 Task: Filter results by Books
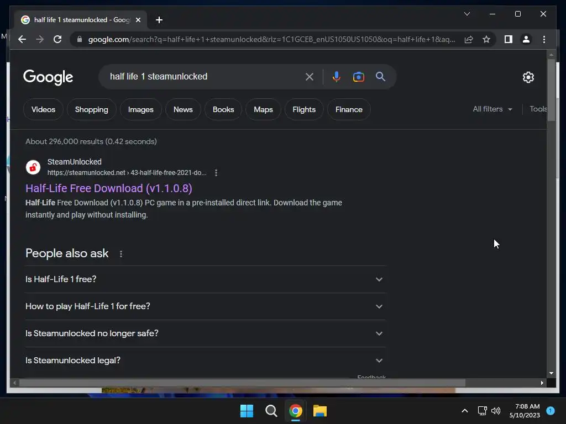click(x=223, y=109)
